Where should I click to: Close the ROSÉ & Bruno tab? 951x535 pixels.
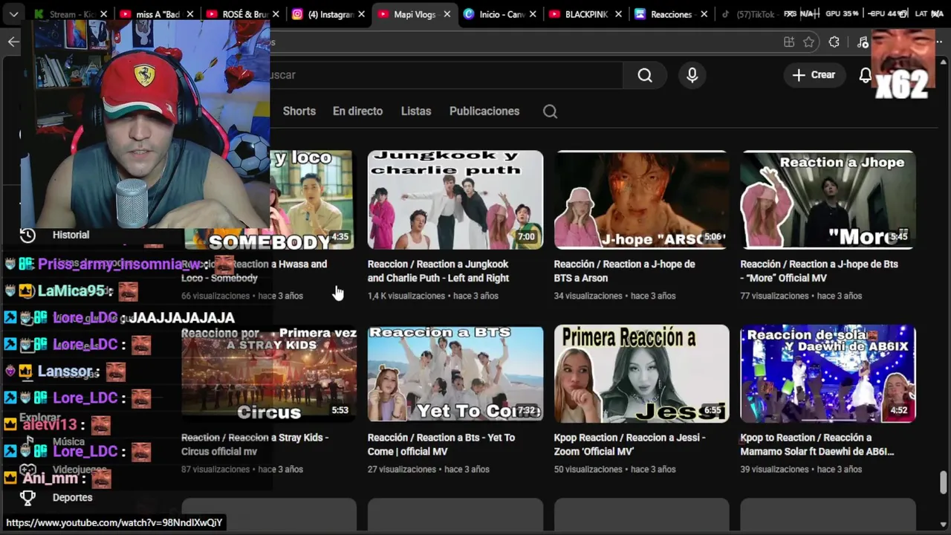(276, 14)
